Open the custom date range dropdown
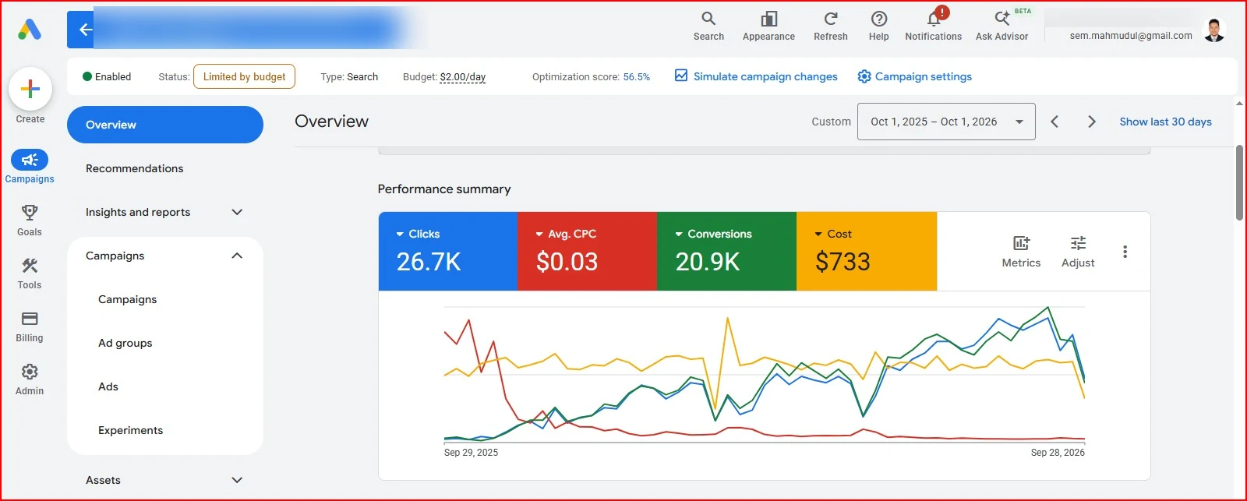This screenshot has height=501, width=1247. click(946, 122)
